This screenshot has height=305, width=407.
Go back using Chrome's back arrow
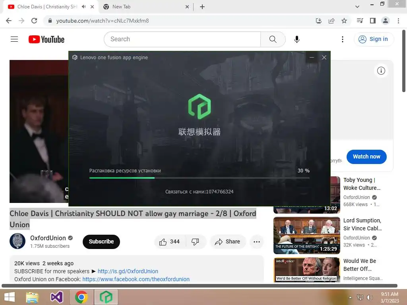pyautogui.click(x=9, y=21)
